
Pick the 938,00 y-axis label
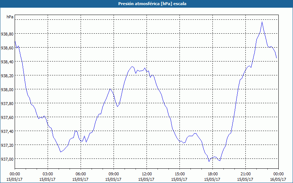(7, 89)
